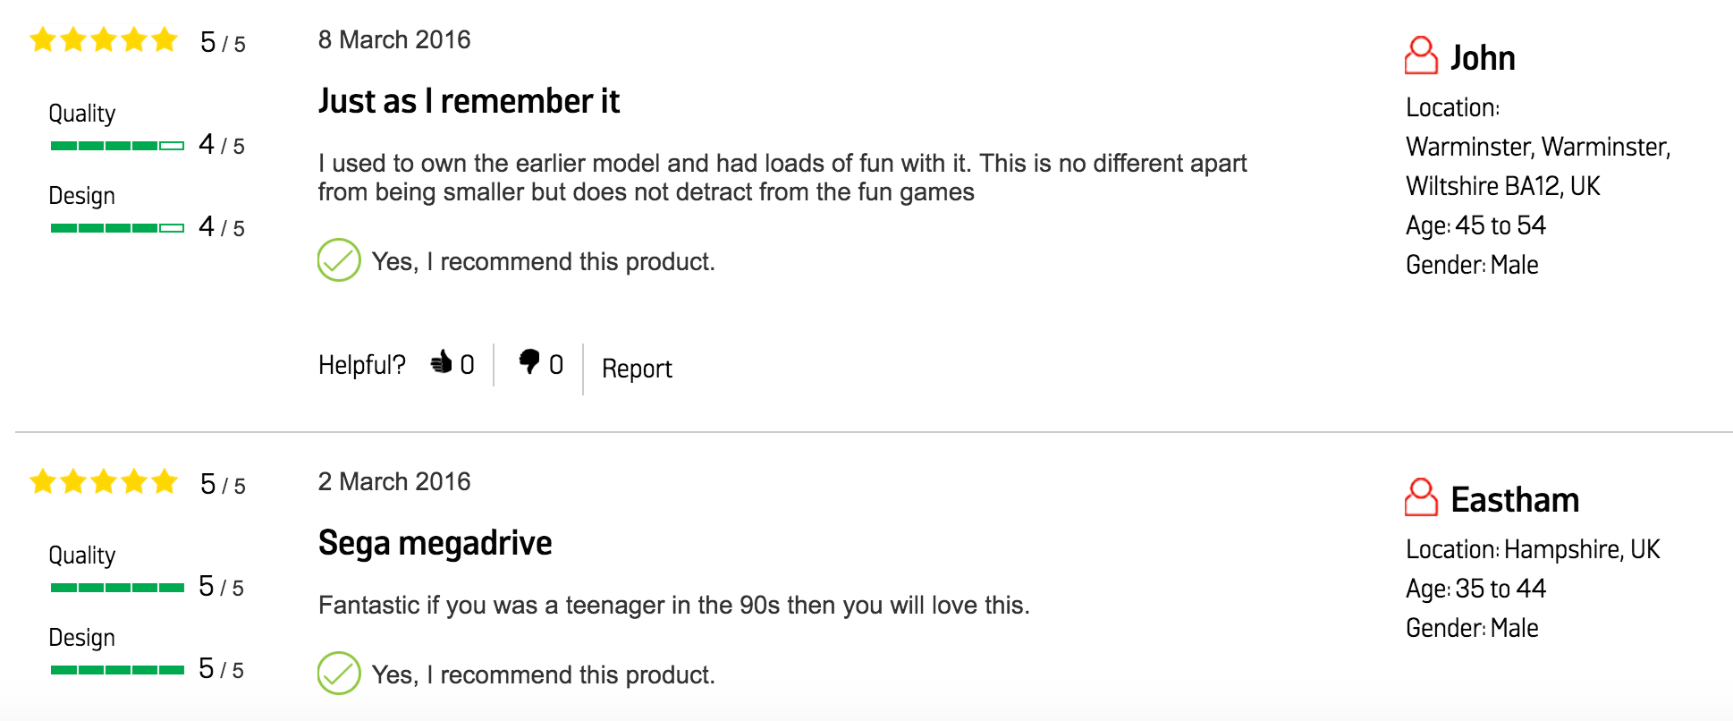
Task: Click John's user profile icon
Action: pyautogui.click(x=1421, y=55)
